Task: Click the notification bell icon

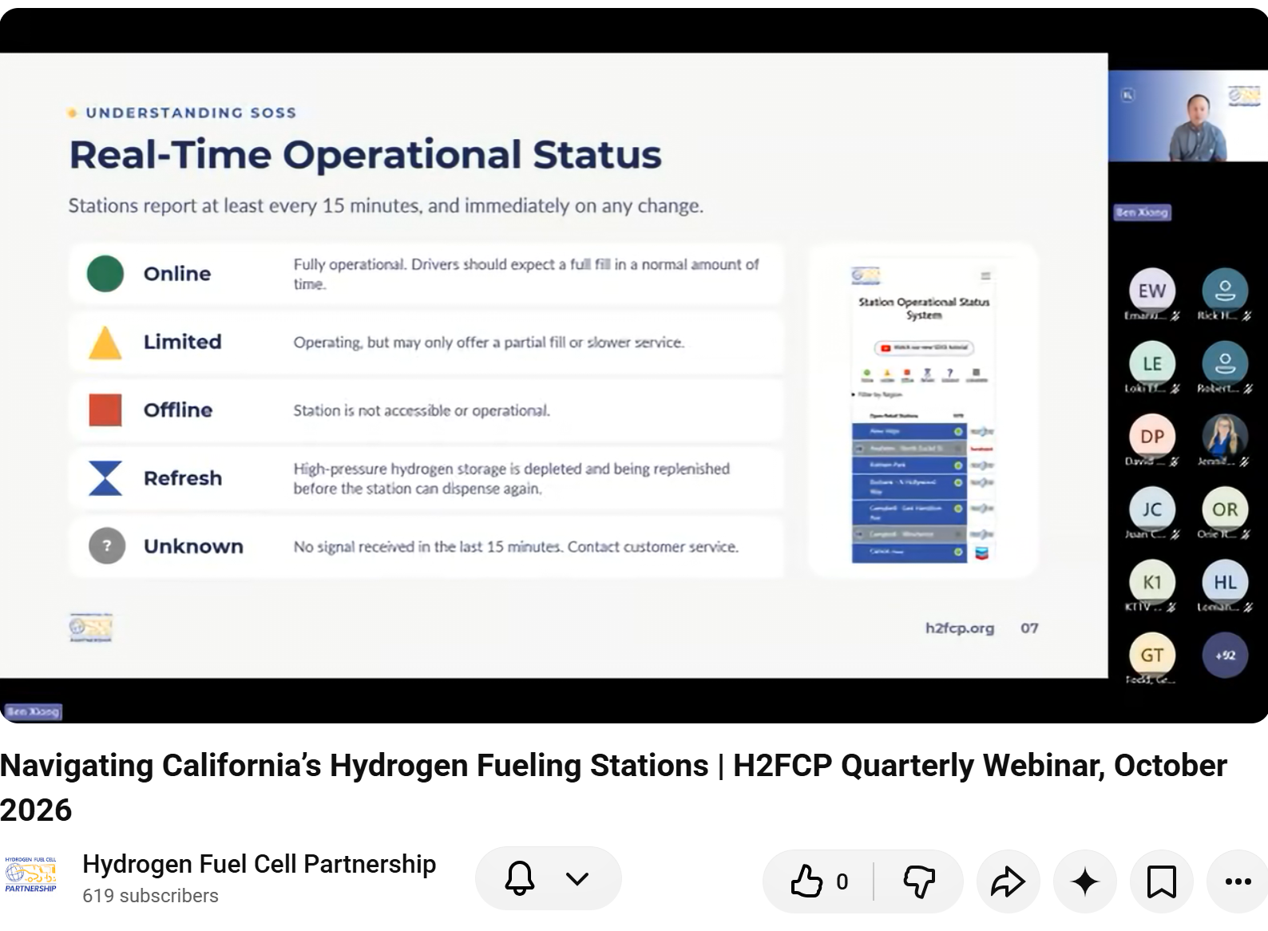Action: point(519,878)
